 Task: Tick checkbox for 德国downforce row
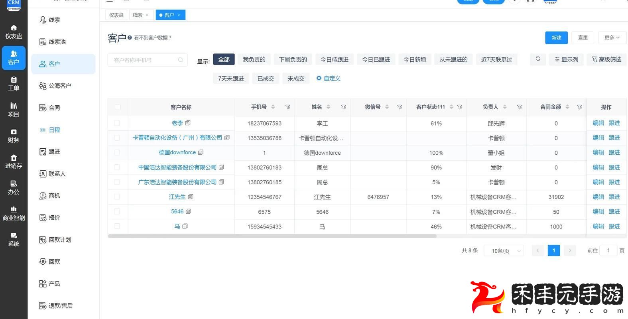point(117,152)
